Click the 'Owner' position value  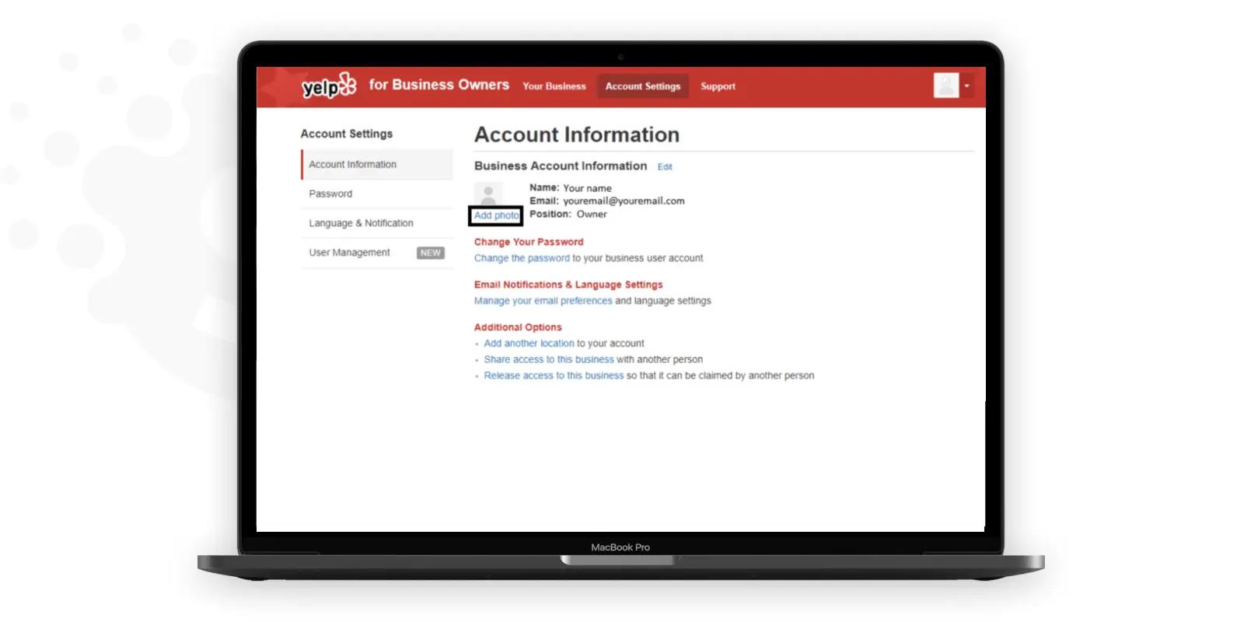coord(592,214)
